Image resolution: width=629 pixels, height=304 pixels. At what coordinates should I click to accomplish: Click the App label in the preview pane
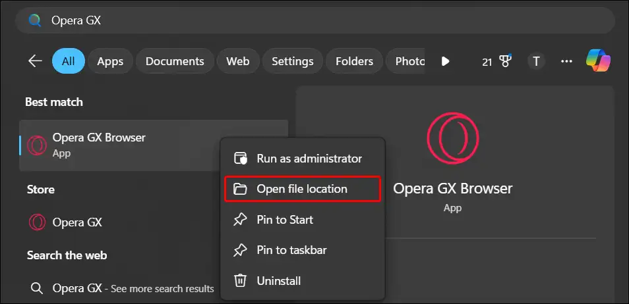[x=452, y=208]
